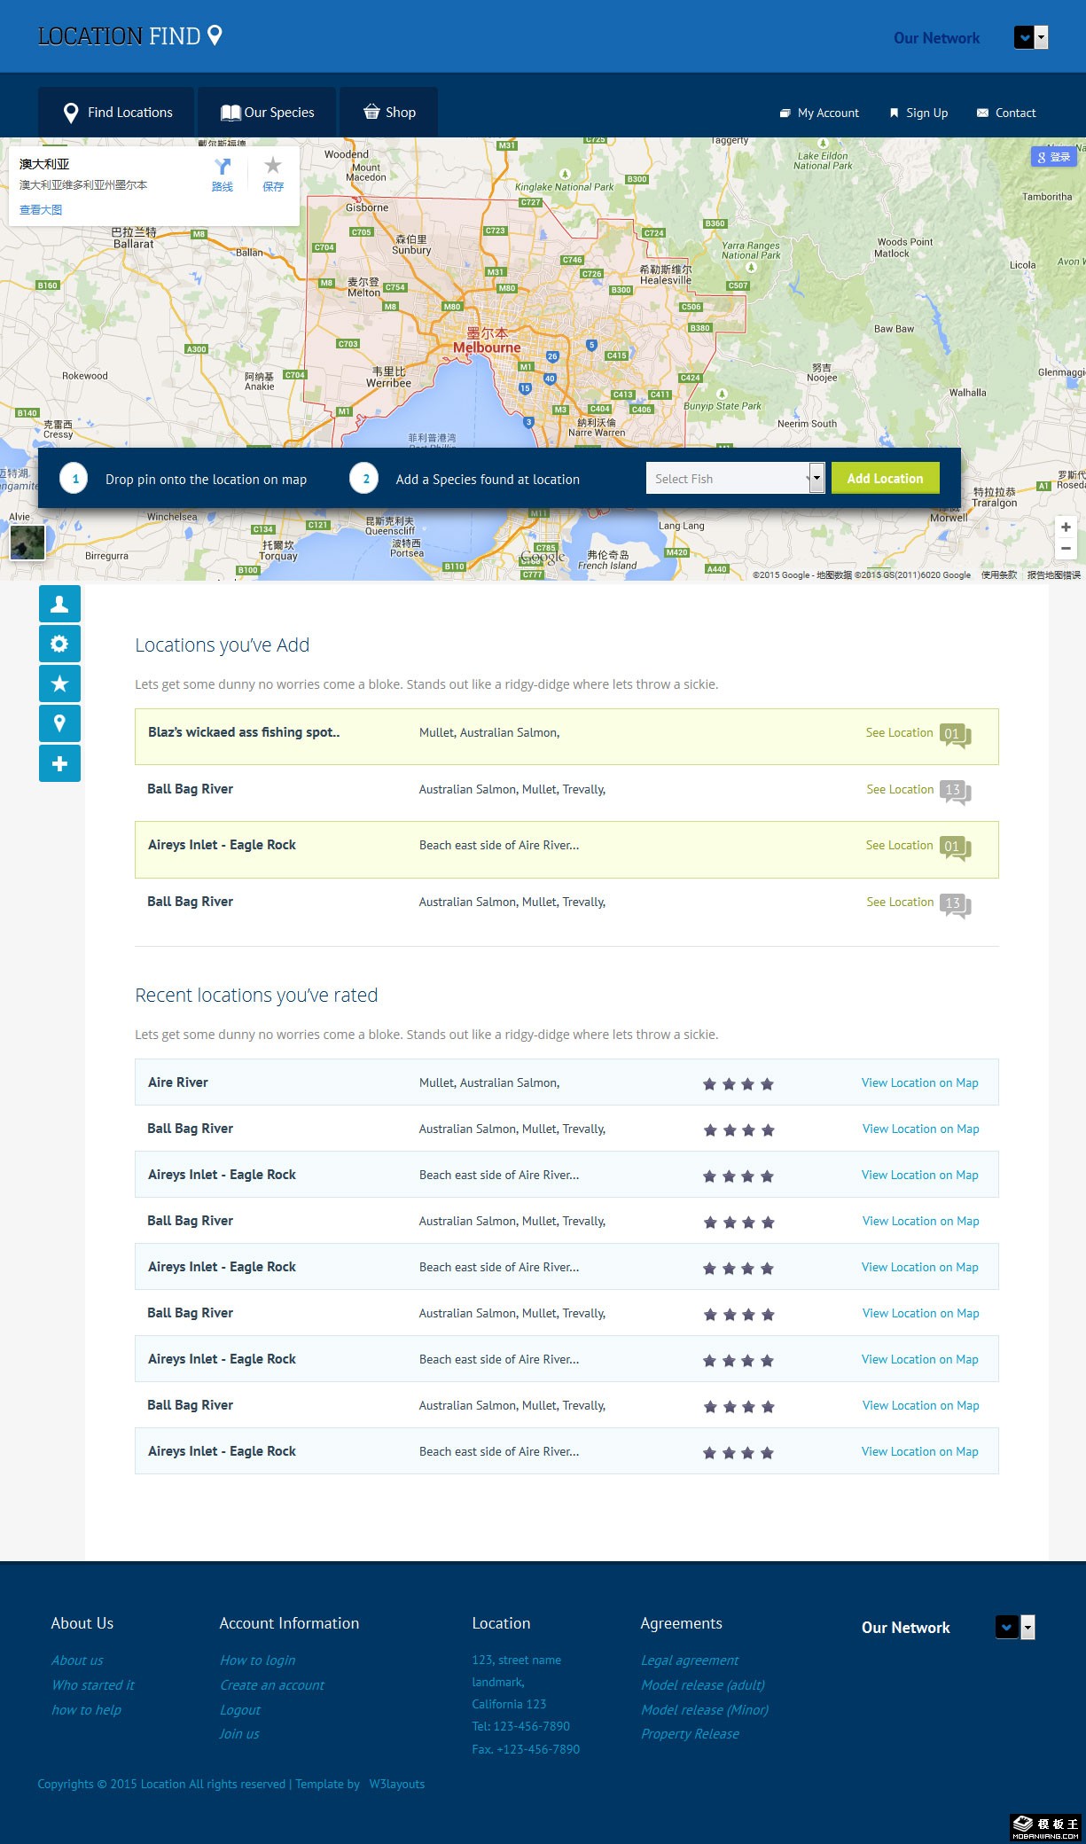
Task: Open Property Release link
Action: coord(690,1734)
